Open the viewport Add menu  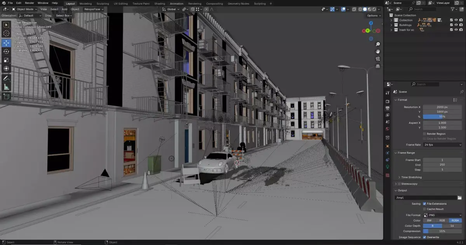coord(64,9)
